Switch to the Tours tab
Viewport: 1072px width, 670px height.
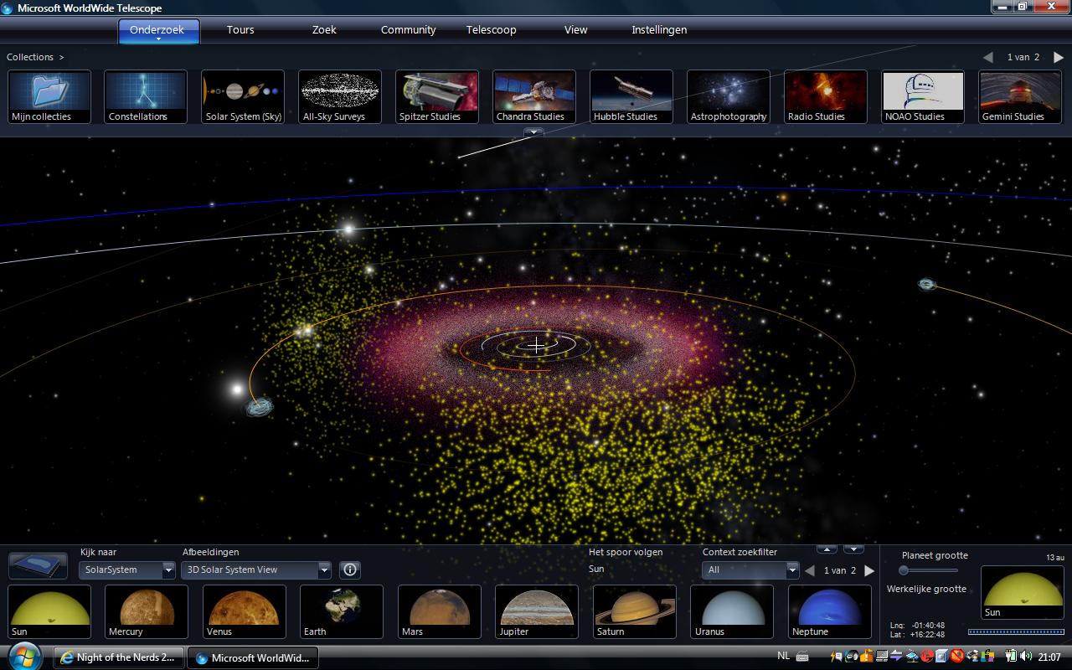pos(240,29)
